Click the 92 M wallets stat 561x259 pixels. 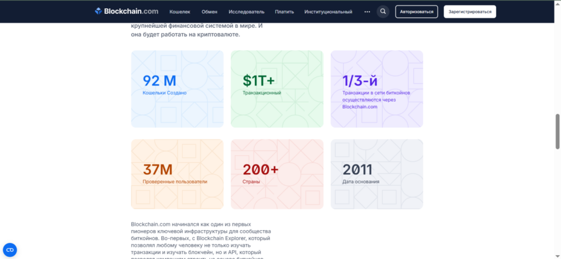159,81
